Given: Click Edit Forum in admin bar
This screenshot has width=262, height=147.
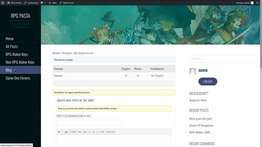Looking at the screenshot, I should click(67, 3).
